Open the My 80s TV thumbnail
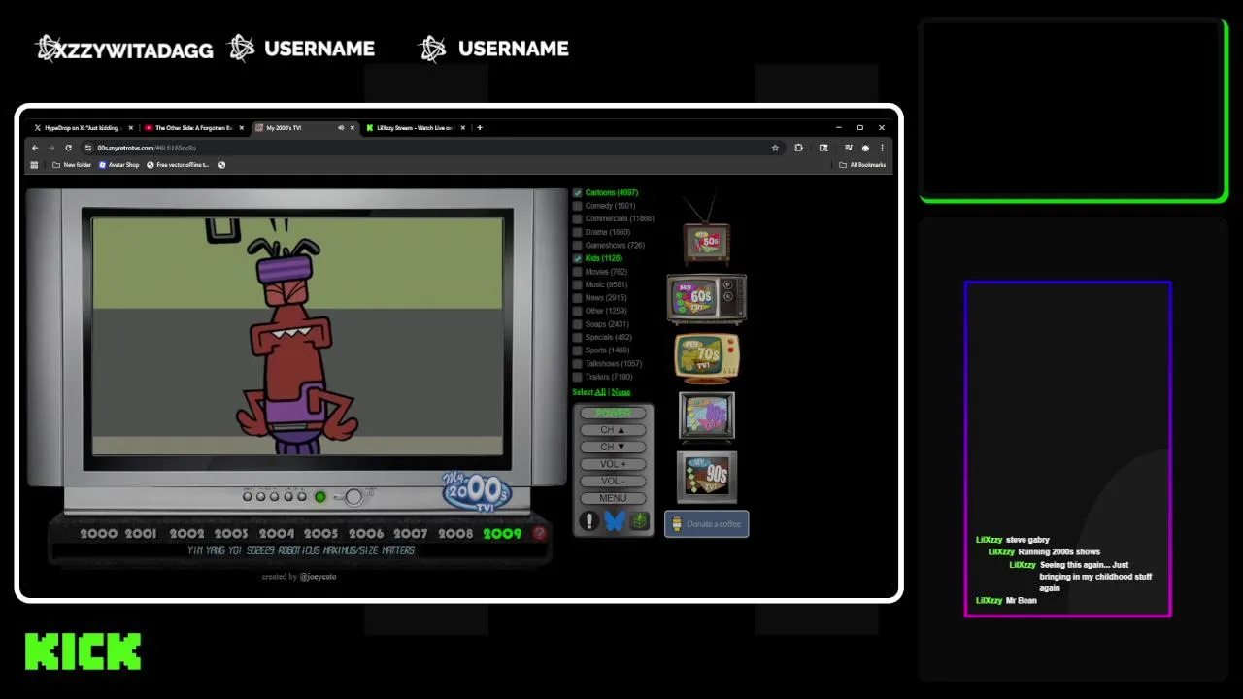The width and height of the screenshot is (1243, 699). pos(706,416)
